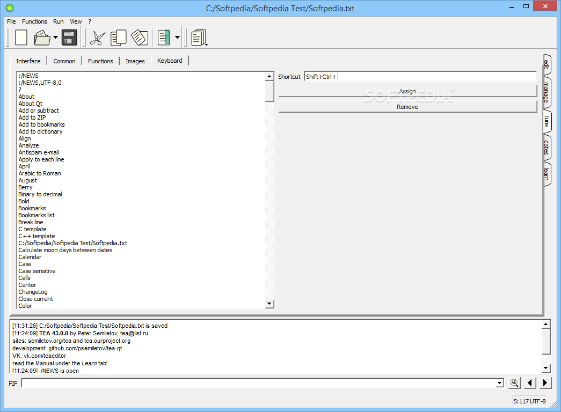Click the New file toolbar icon
Viewport: 561px width, 412px height.
[21, 38]
